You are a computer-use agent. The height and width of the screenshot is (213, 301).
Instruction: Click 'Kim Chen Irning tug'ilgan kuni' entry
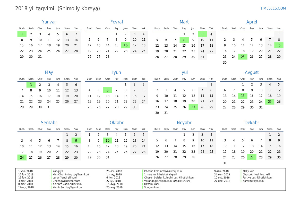pyautogui.click(x=71, y=174)
